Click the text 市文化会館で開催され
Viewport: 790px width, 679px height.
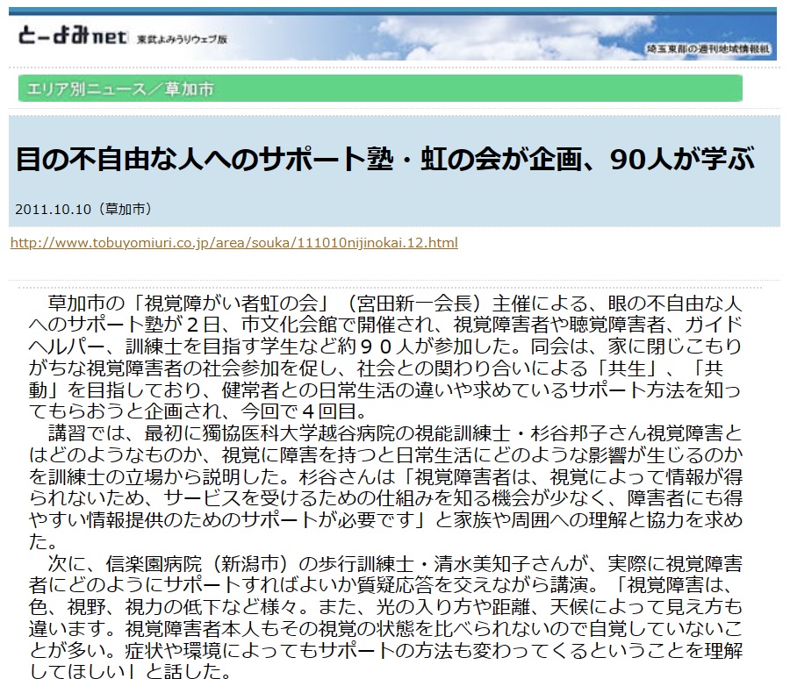point(338,325)
